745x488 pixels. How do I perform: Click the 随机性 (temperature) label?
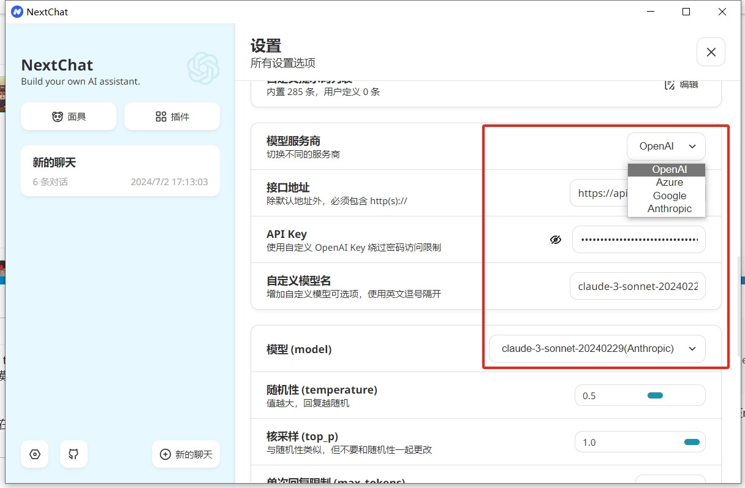point(322,390)
